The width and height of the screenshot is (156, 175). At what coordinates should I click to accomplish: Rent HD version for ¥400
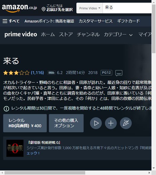click(x=25, y=123)
